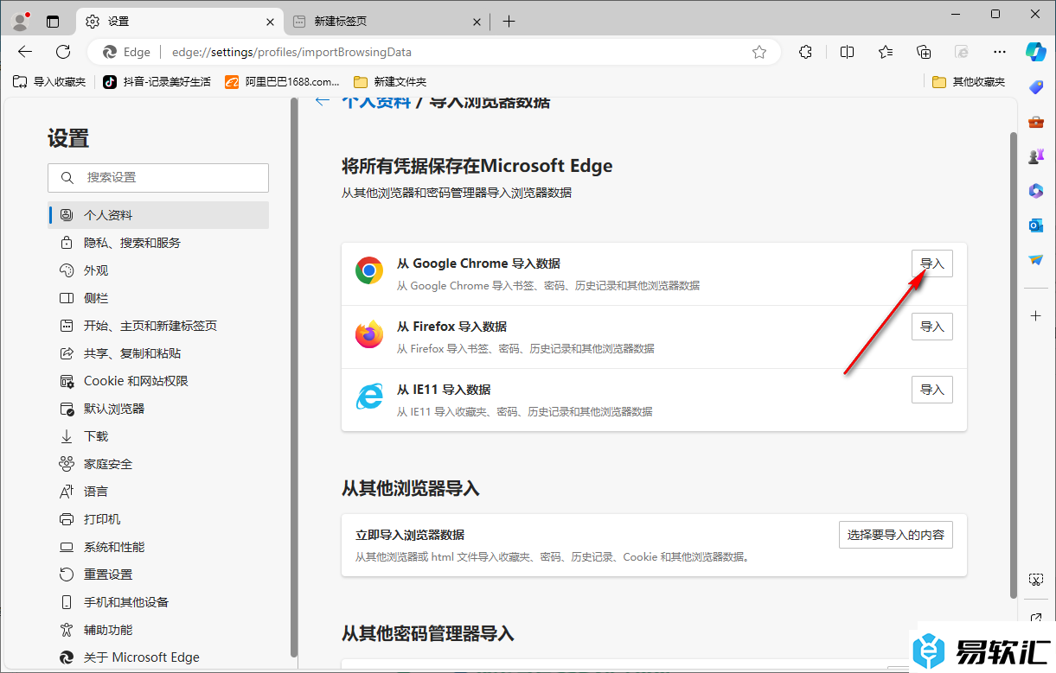Click the IE11 logo icon
1056x673 pixels.
coord(369,397)
